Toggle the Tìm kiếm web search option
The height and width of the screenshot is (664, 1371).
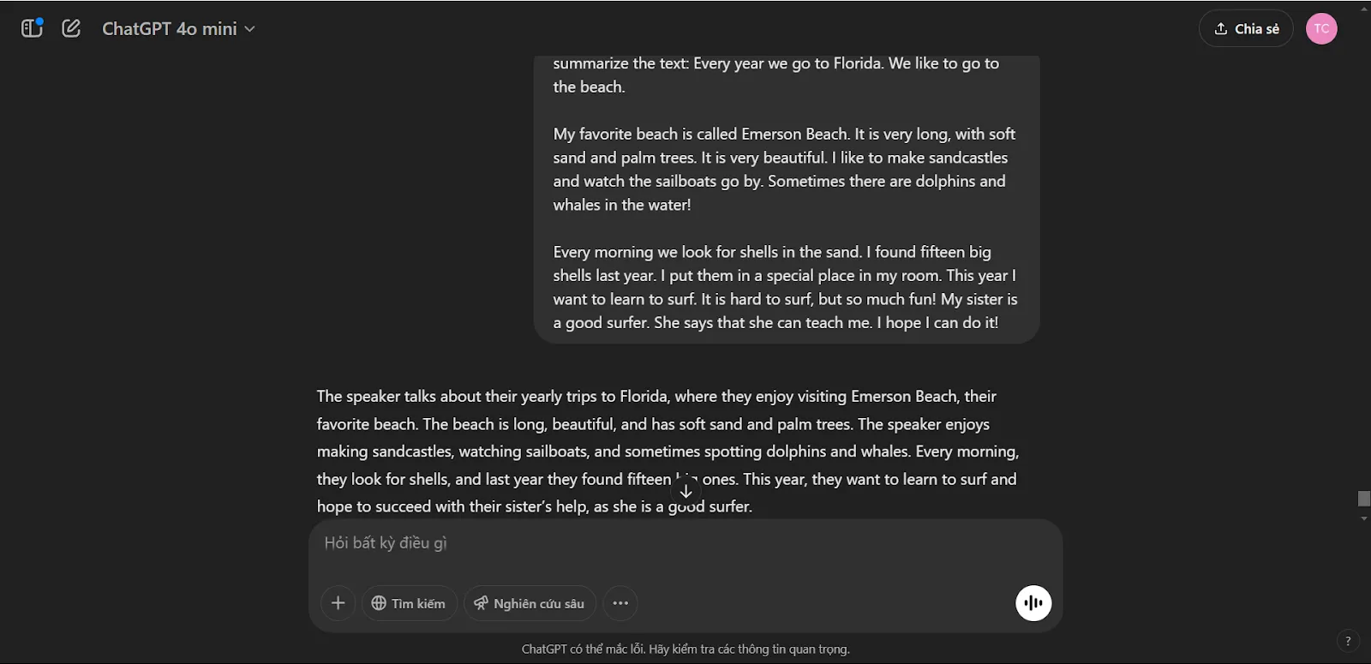point(409,603)
